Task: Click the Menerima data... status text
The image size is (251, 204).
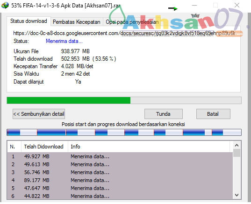Action: 64,41
